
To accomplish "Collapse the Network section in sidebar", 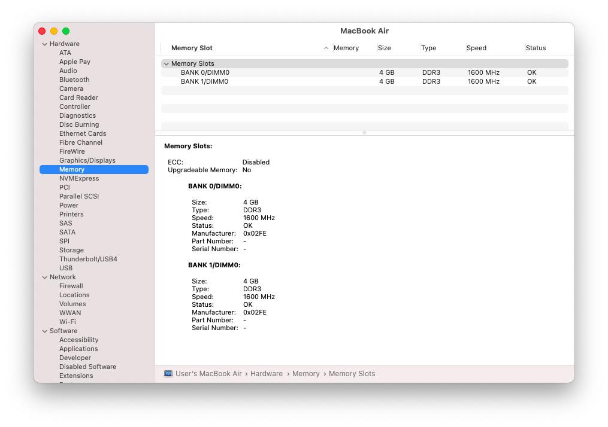I will 44,277.
